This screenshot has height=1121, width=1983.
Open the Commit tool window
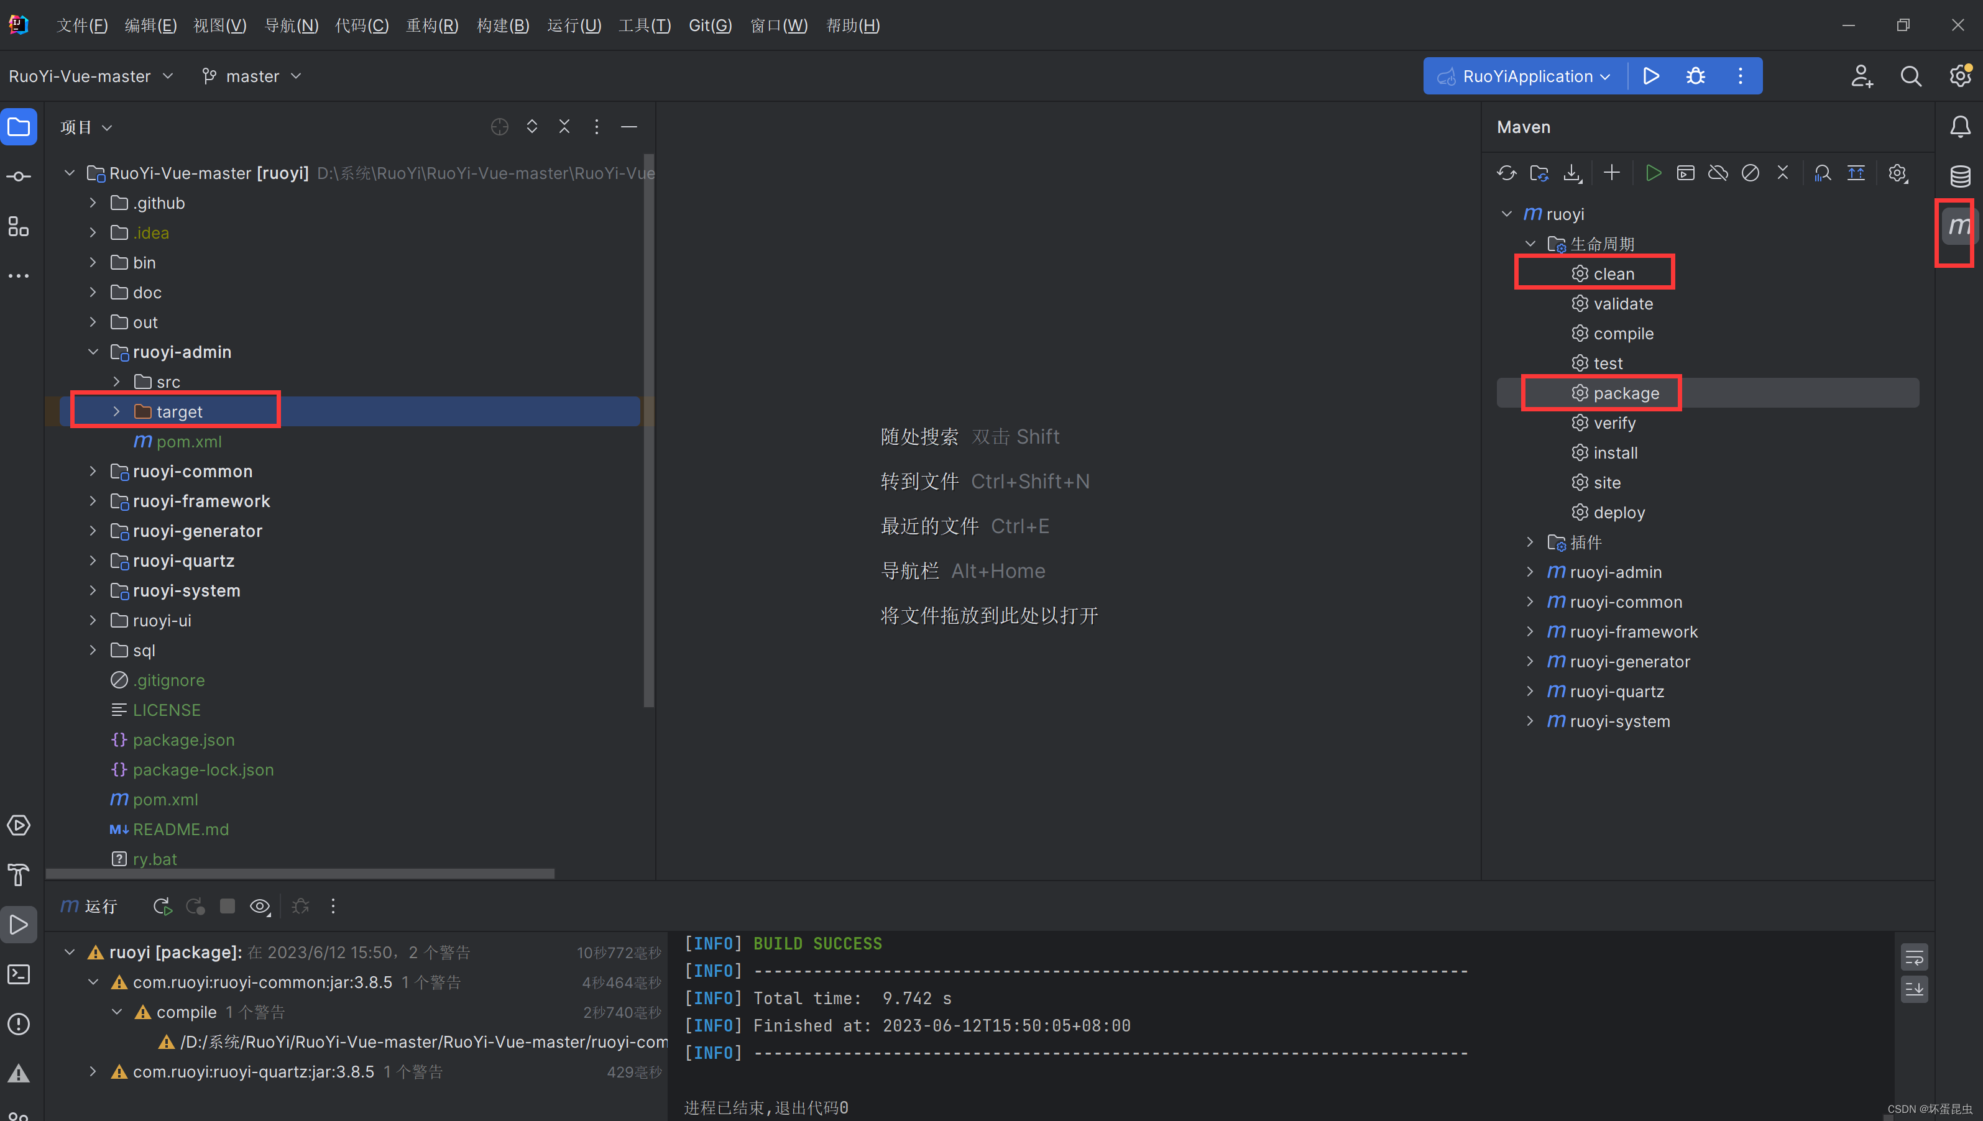(x=19, y=176)
